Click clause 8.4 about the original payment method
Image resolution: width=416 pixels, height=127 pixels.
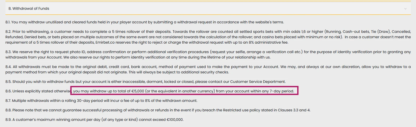tap(208, 69)
